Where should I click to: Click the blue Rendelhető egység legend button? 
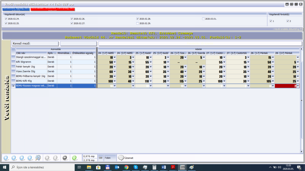pyautogui.click(x=16, y=9)
